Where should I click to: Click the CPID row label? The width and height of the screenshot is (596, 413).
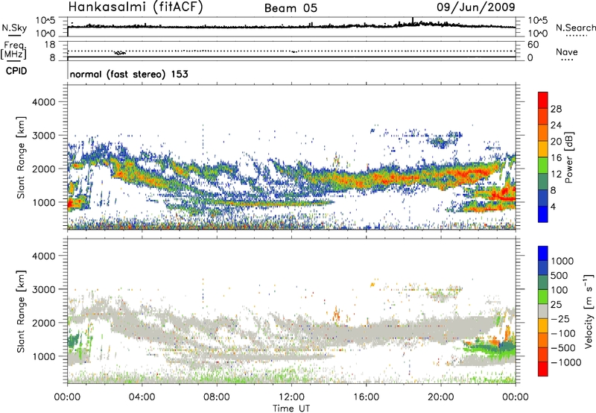coord(16,71)
